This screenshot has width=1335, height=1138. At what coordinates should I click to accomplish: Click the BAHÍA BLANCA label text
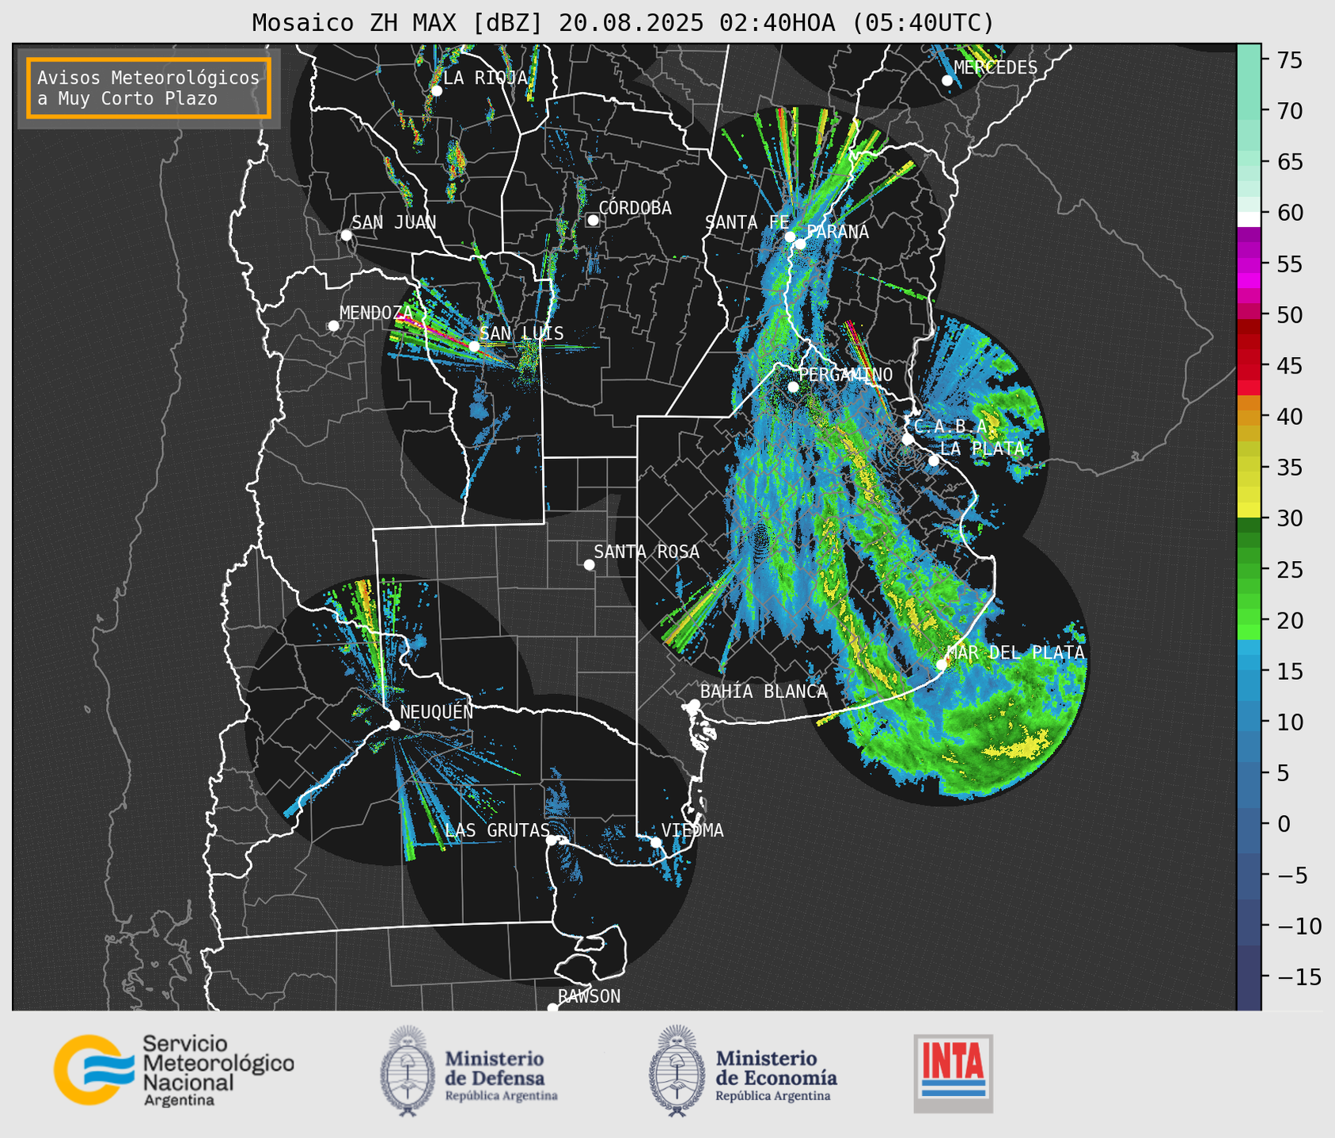[764, 692]
